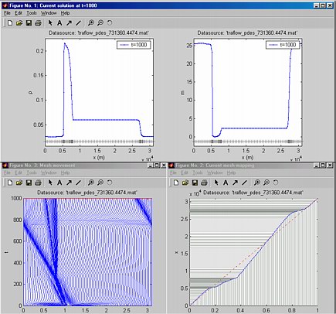The image size is (336, 314).
Task: Click Datasource title above right plot in Figure 1
Action: pos(247,33)
